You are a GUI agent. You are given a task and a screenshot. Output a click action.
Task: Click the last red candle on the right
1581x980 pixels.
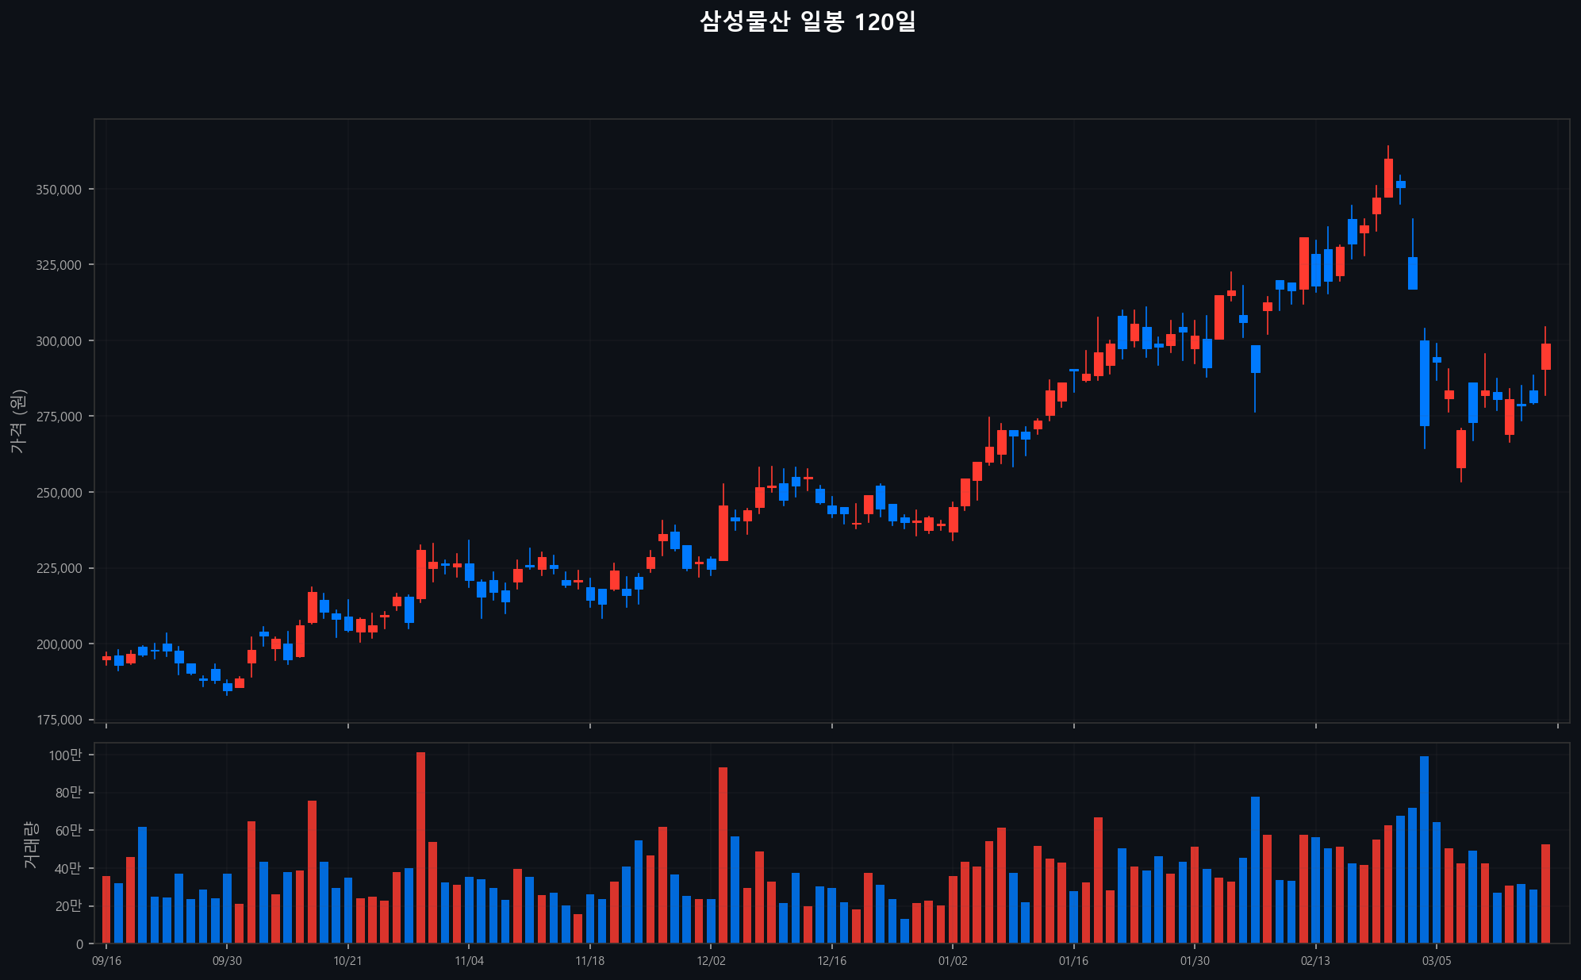1545,356
